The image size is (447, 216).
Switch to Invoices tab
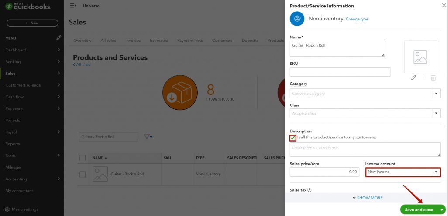tap(133, 40)
